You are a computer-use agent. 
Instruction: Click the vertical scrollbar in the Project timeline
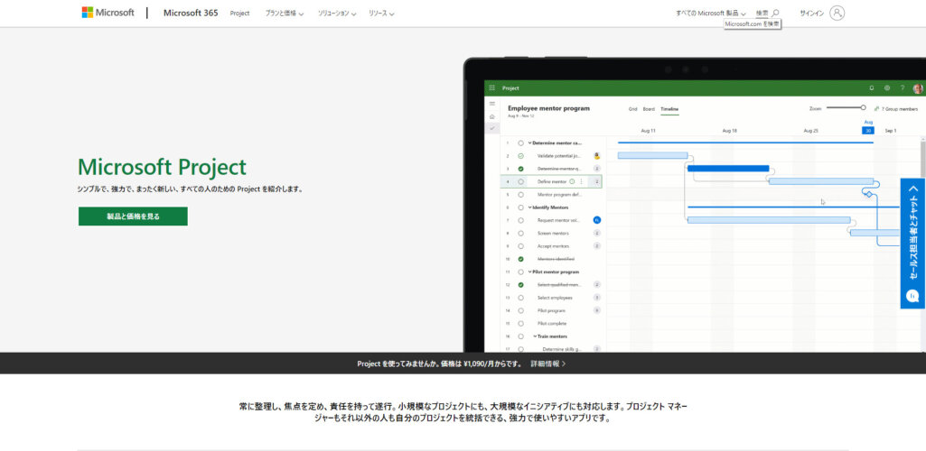(923, 159)
